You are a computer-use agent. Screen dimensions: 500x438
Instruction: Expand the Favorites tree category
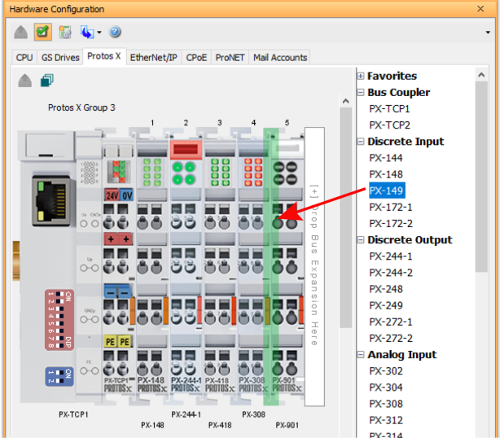pos(361,76)
